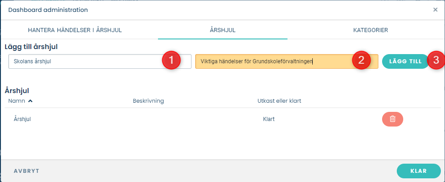Screen dimensions: 445x182
Task: Sort by Utkast eller klart column header
Action: tap(279, 101)
